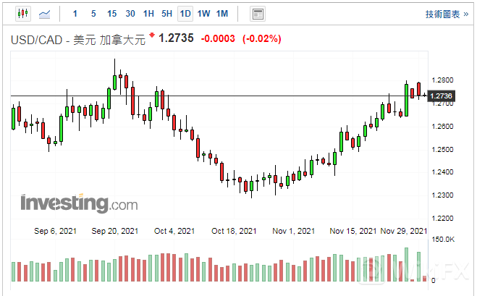Select the 1M timeframe

pos(222,14)
